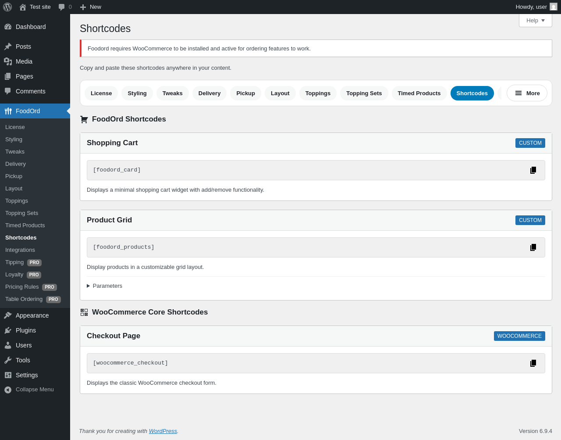Click the CUSTOM badge on Shopping Cart
Image resolution: width=561 pixels, height=440 pixels.
(530, 143)
